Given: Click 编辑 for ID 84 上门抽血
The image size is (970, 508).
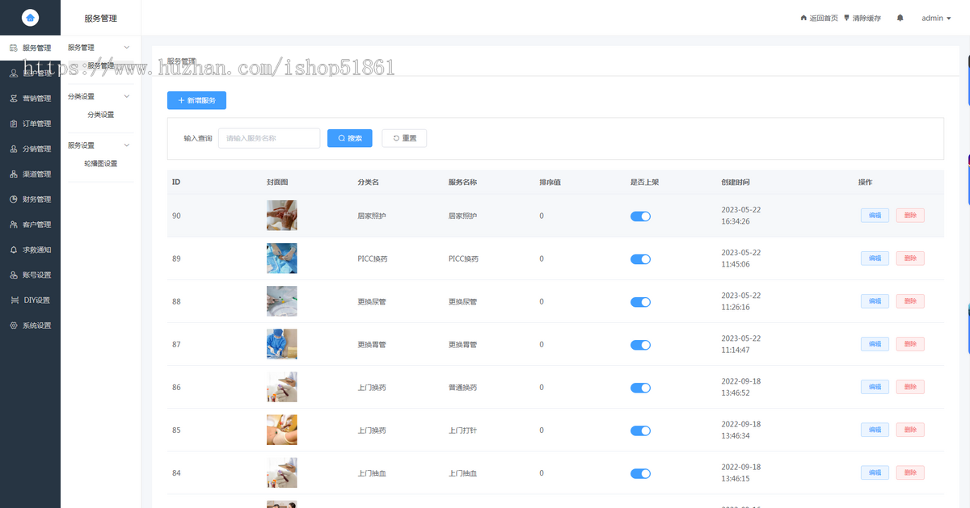Looking at the screenshot, I should 875,472.
